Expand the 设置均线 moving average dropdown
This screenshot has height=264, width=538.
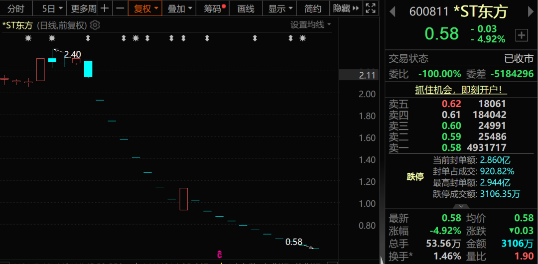tap(311, 24)
